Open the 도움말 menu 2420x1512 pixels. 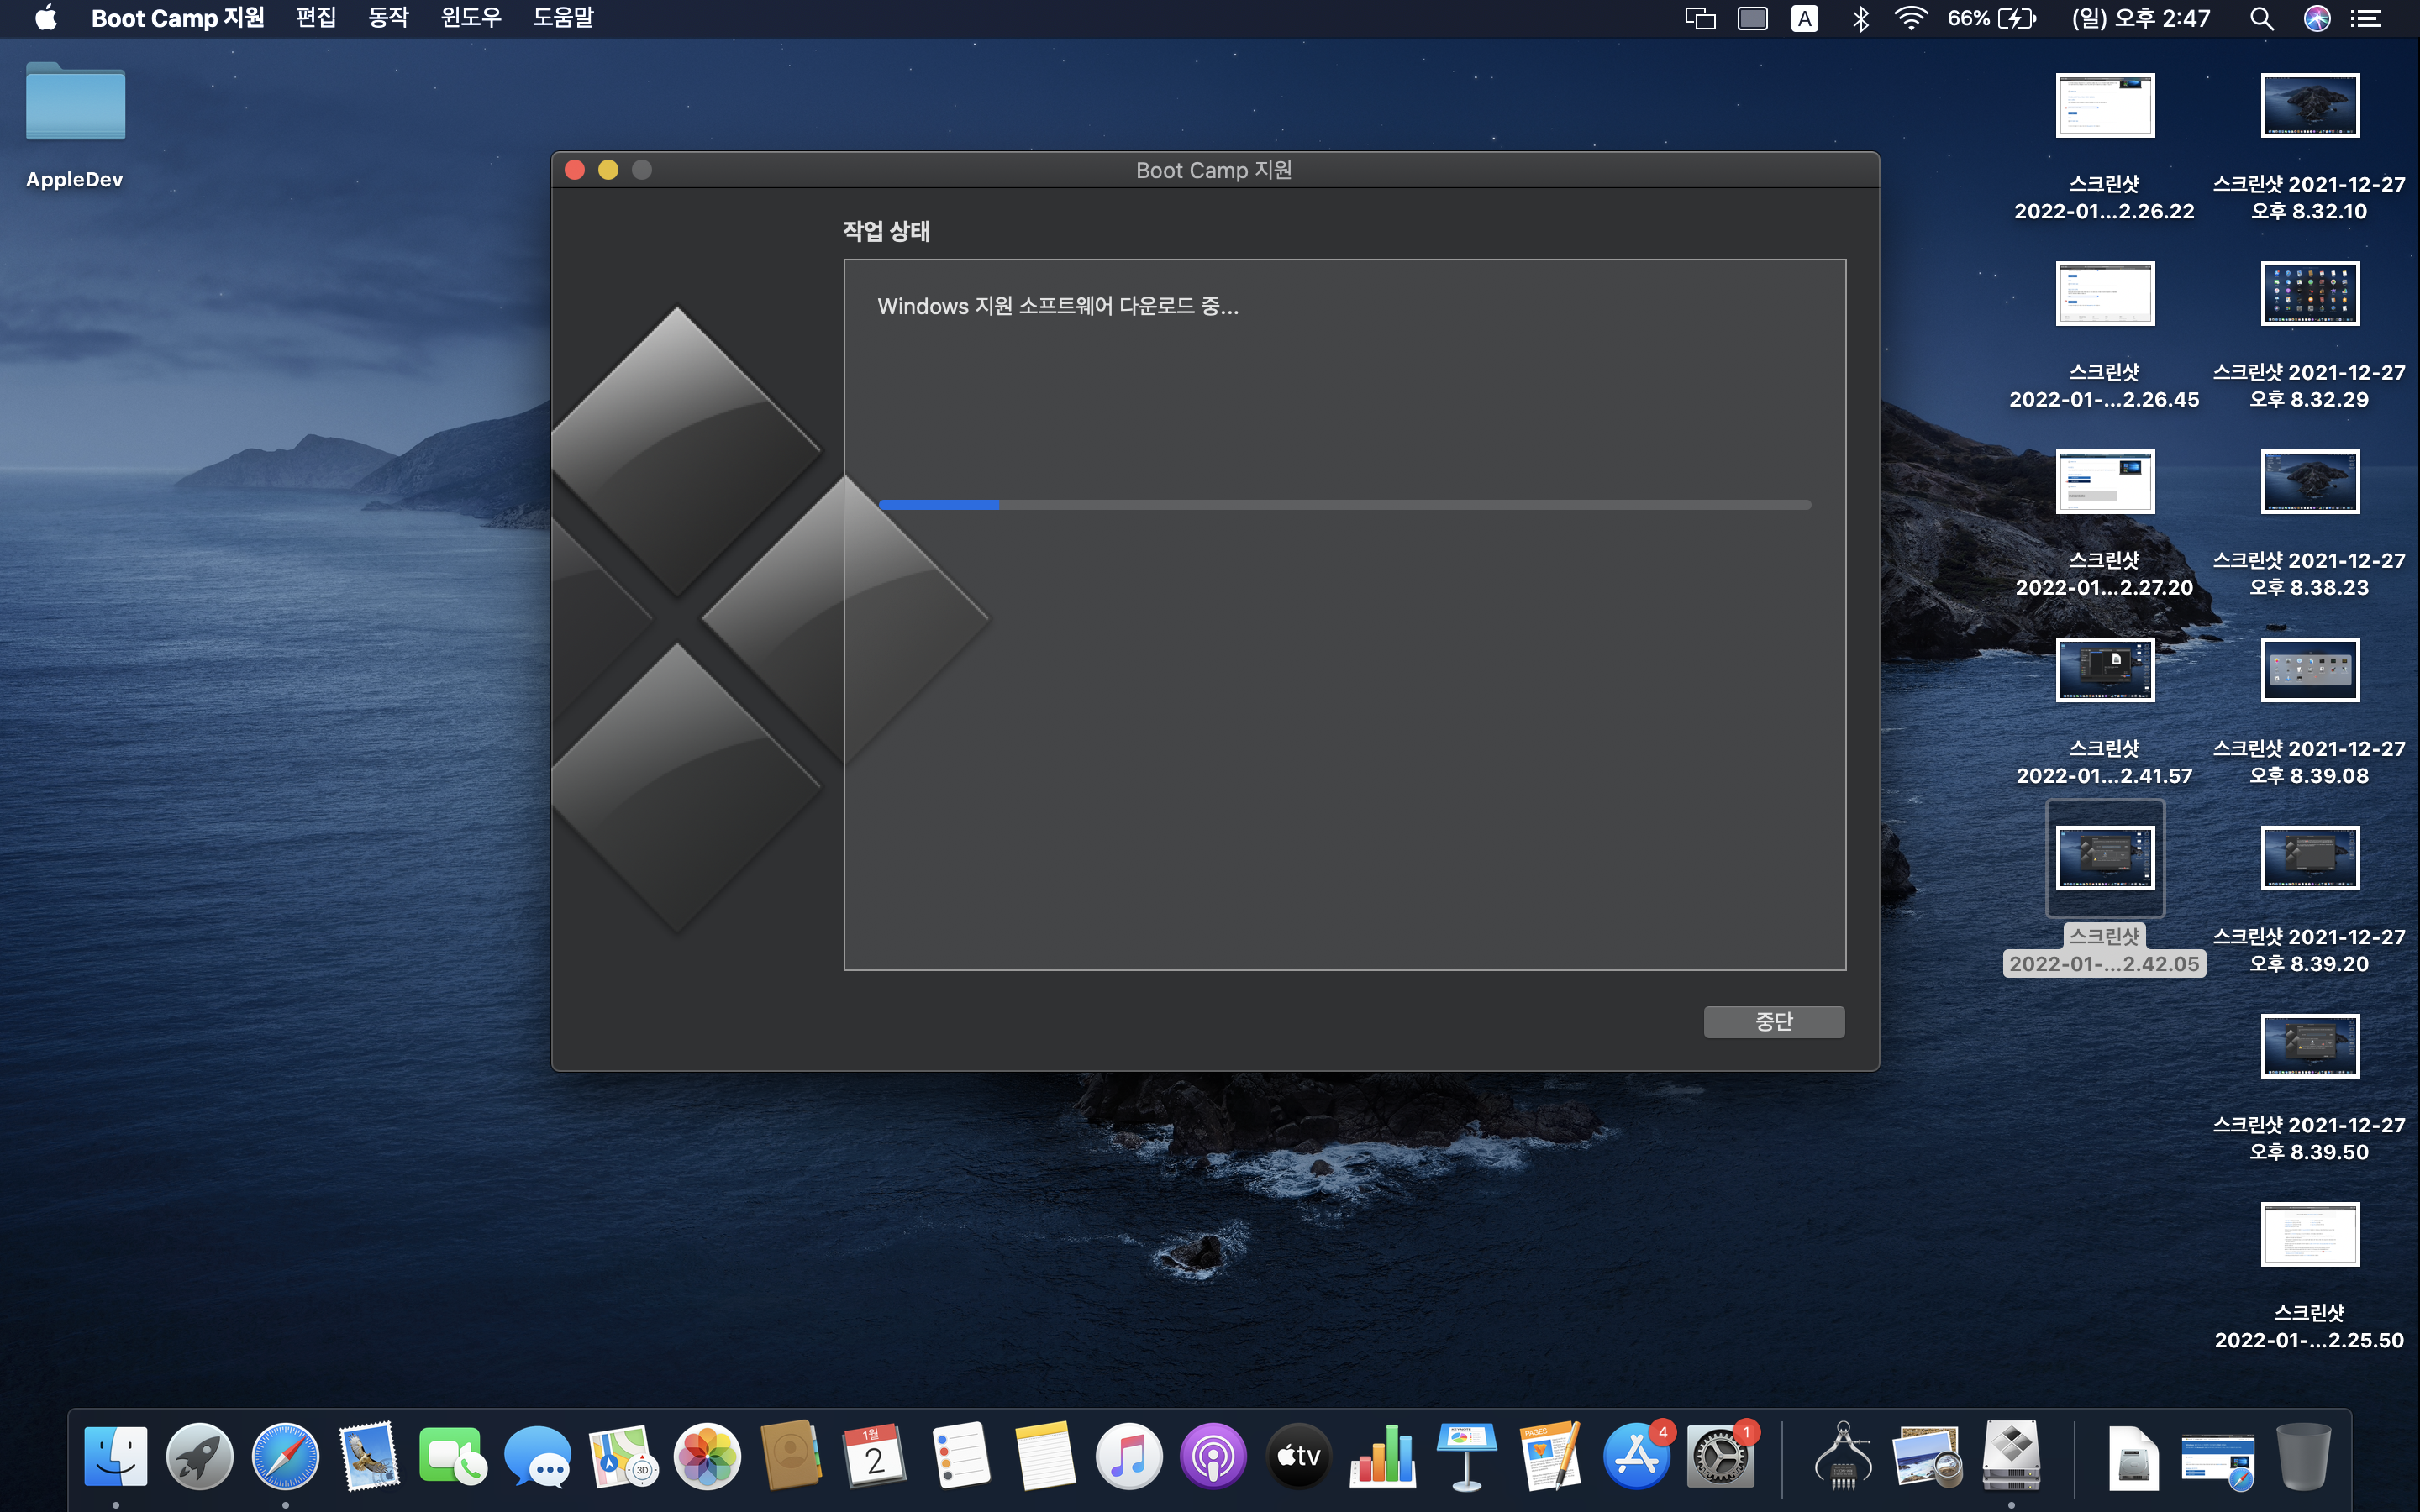click(563, 18)
